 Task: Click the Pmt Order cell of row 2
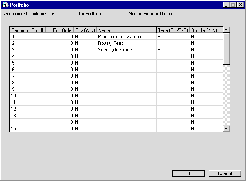coord(60,43)
